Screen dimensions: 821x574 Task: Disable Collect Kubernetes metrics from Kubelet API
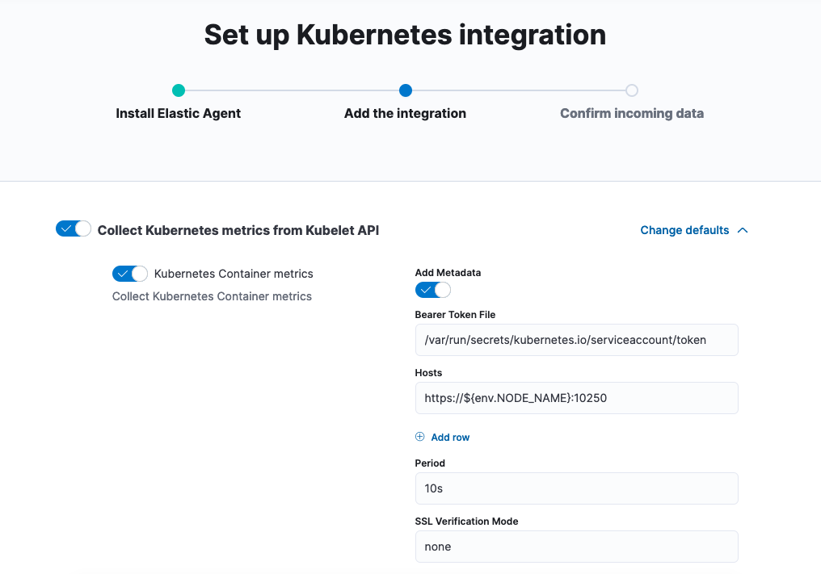pyautogui.click(x=74, y=228)
